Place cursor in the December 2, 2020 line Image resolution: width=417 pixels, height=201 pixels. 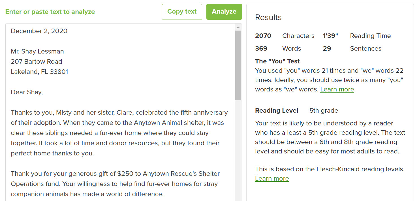pos(39,31)
